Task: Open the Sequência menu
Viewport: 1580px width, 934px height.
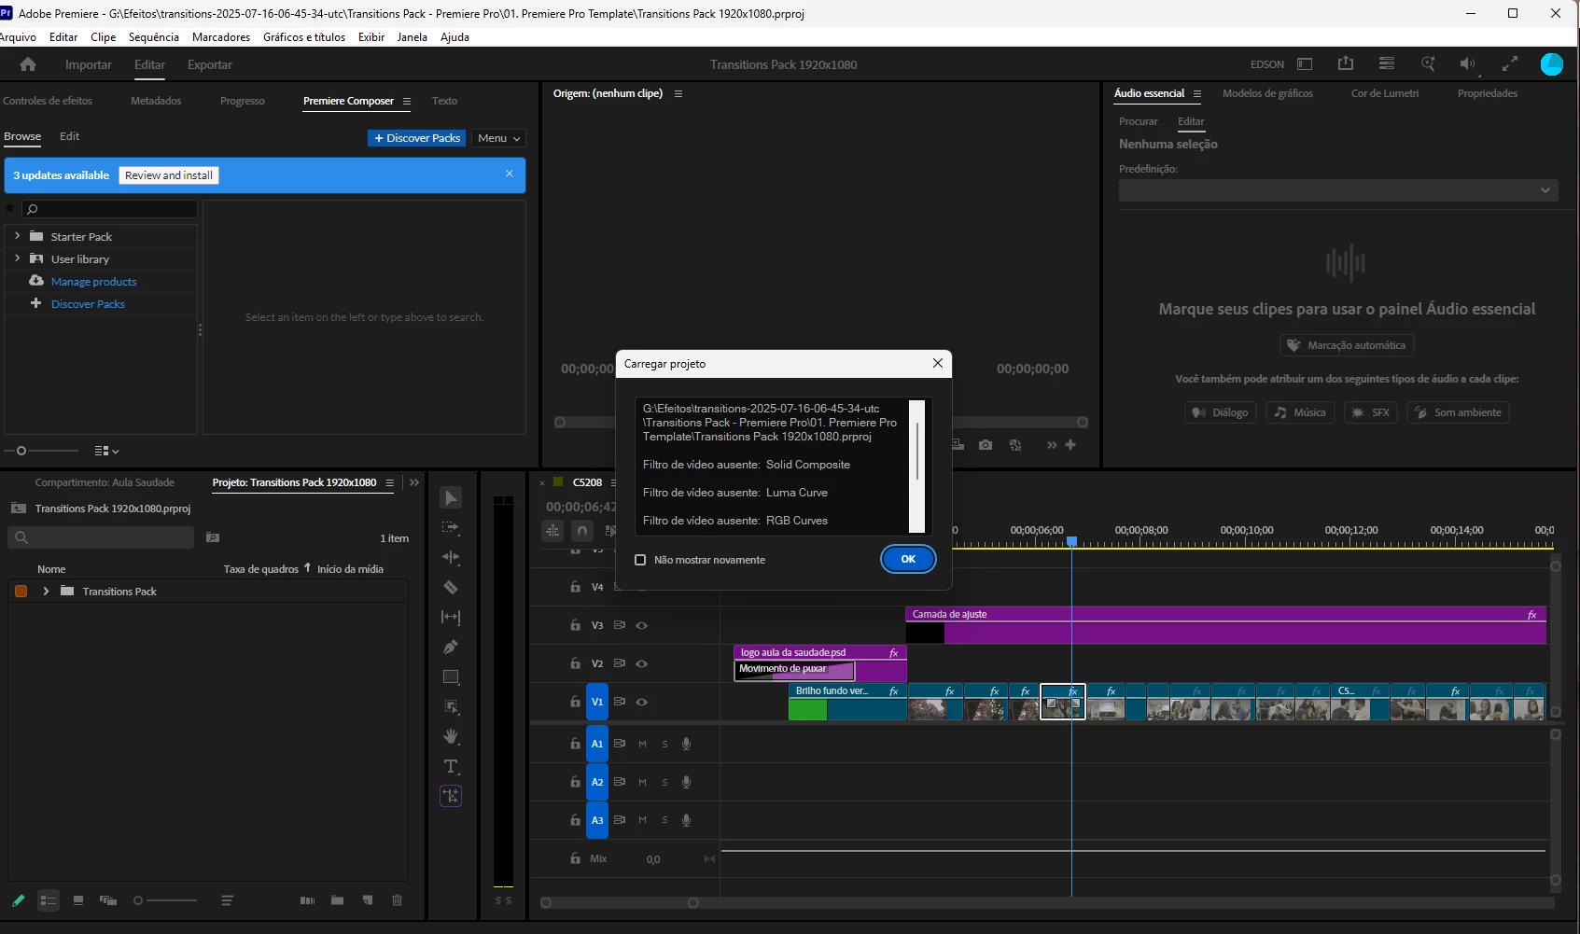Action: click(154, 37)
